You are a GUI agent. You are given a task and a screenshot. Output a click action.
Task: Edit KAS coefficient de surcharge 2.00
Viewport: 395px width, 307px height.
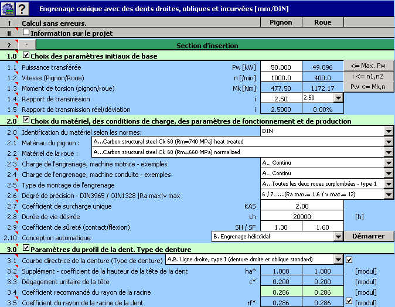(x=302, y=206)
